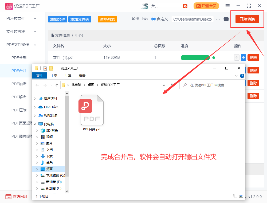Screen dimensions: 267x203
Task: Open the 文件 tab in Explorer
Action: click(x=40, y=76)
